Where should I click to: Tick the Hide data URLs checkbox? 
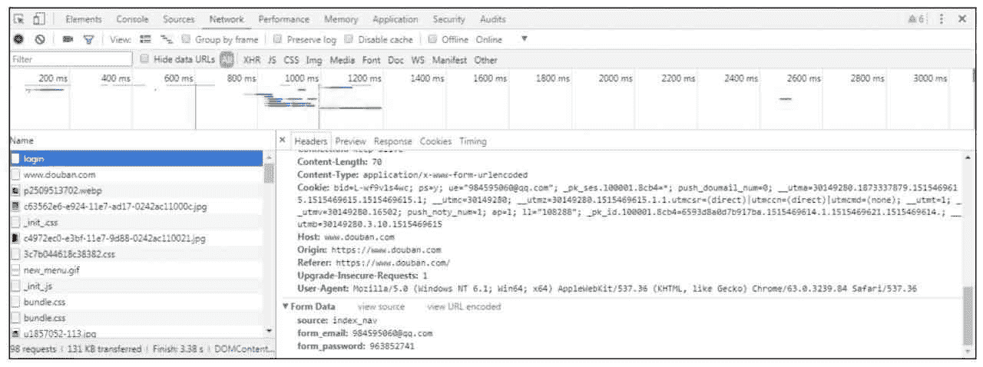coord(144,60)
